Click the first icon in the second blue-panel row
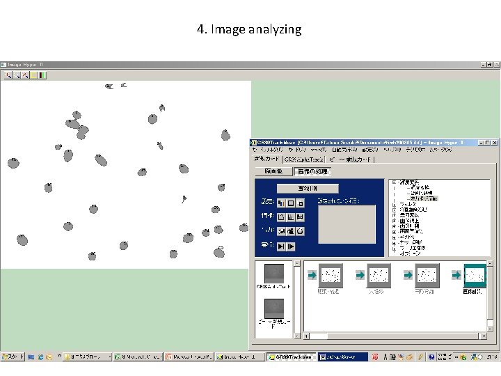This screenshot has height=376, width=501. coord(282,217)
